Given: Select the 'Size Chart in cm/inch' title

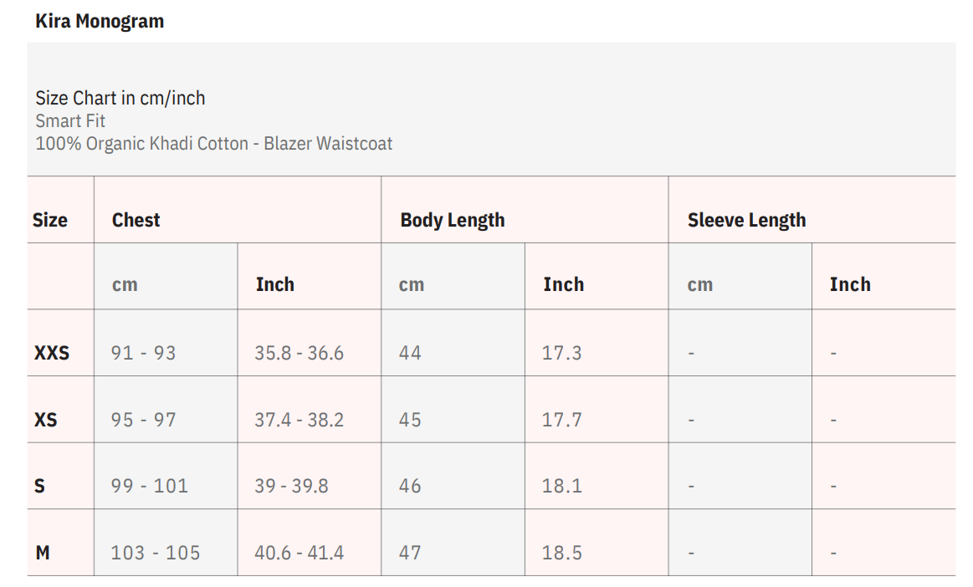Looking at the screenshot, I should coord(120,98).
